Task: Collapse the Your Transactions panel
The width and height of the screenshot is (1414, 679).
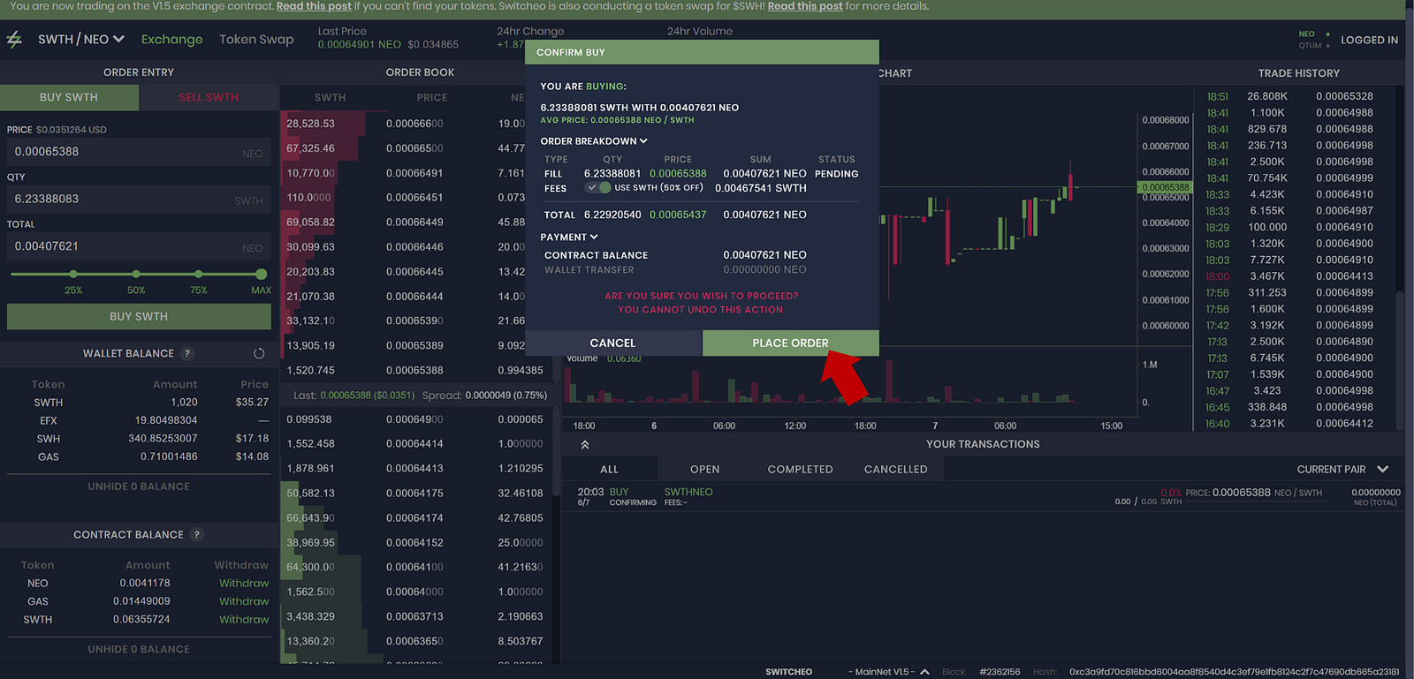Action: tap(585, 445)
